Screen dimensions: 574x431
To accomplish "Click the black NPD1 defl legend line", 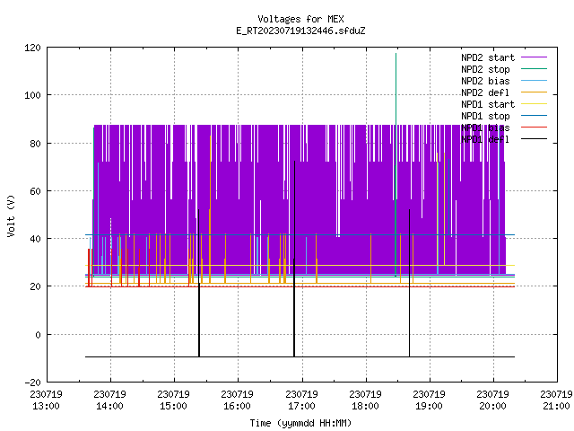I will 534,139.
